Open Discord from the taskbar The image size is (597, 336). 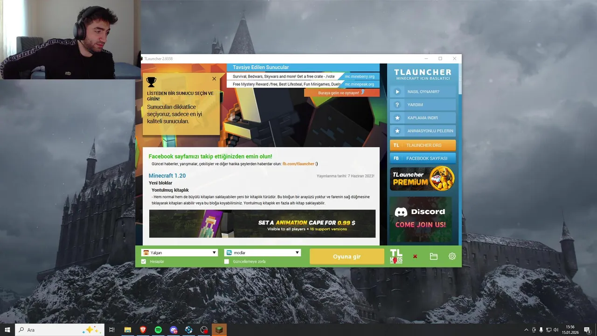(174, 329)
